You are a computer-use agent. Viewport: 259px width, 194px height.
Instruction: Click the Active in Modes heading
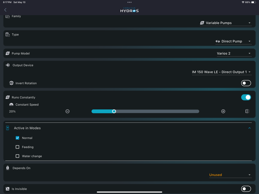pos(27,128)
